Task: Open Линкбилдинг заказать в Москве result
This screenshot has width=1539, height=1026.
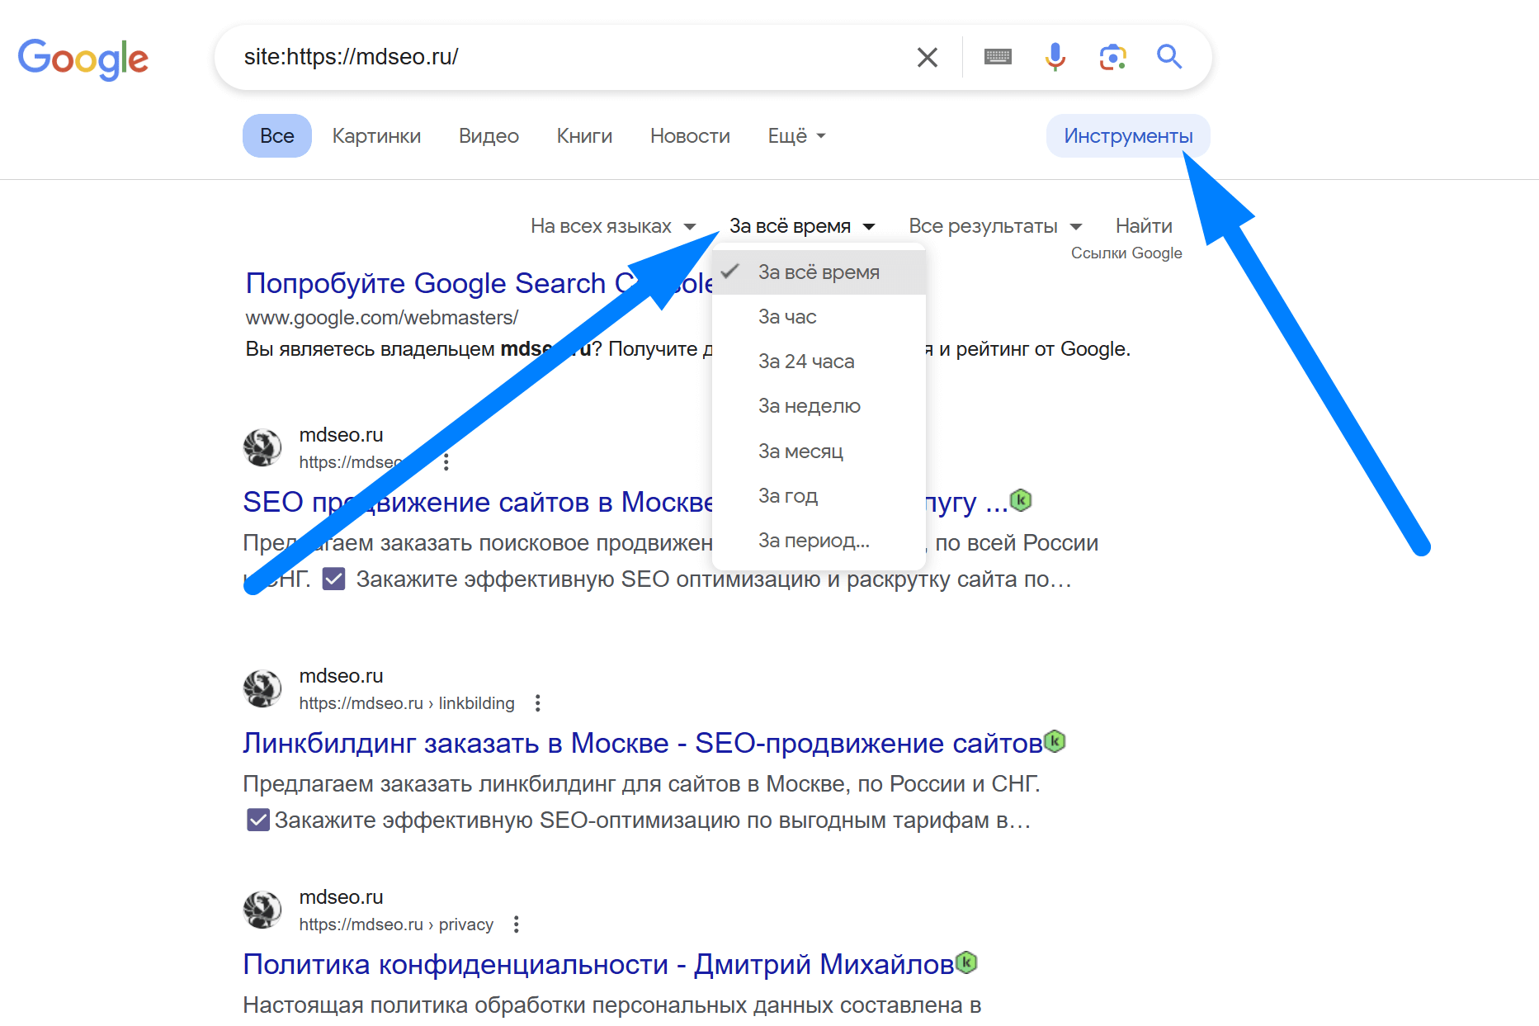Action: click(x=642, y=743)
